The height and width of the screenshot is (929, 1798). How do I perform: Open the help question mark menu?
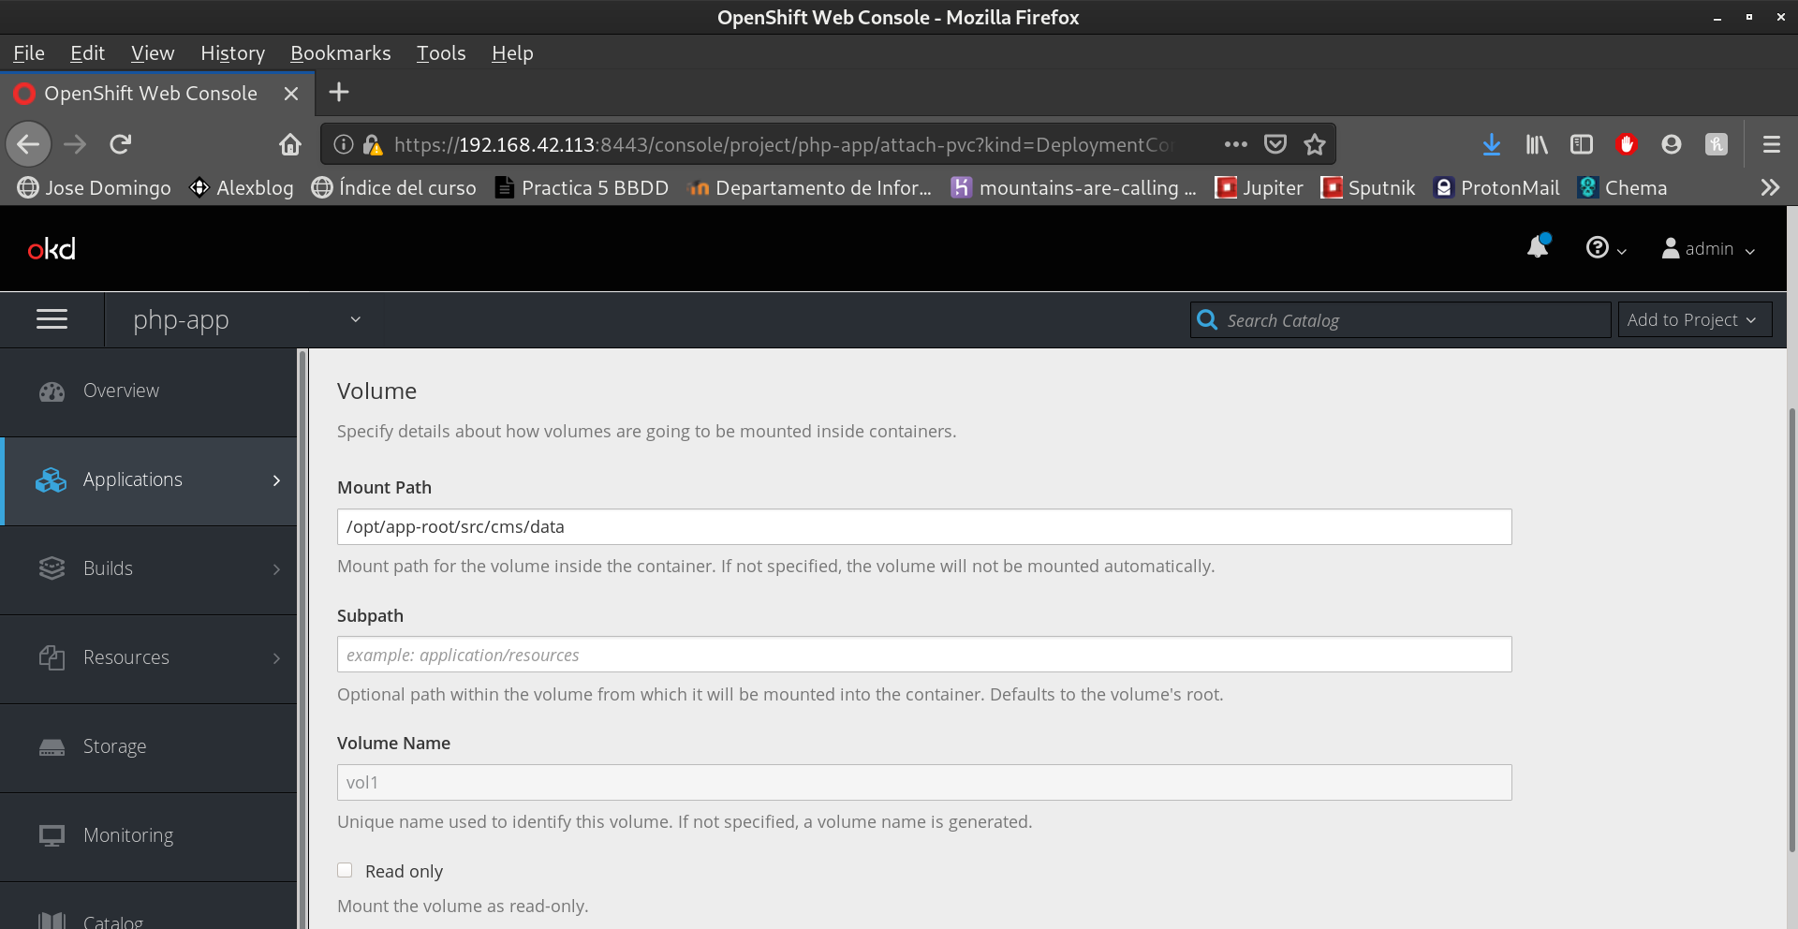(x=1604, y=248)
